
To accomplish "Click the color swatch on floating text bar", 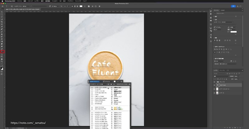I will pyautogui.click(x=115, y=81).
